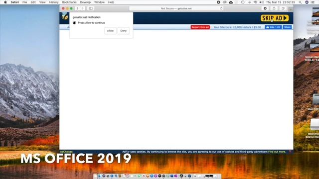This screenshot has width=319, height=179.
Task: Open the Edit menu
Action: [33, 2]
